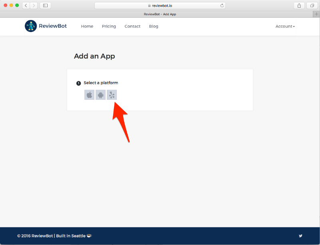Go back with Safari's back arrow

tap(26, 6)
